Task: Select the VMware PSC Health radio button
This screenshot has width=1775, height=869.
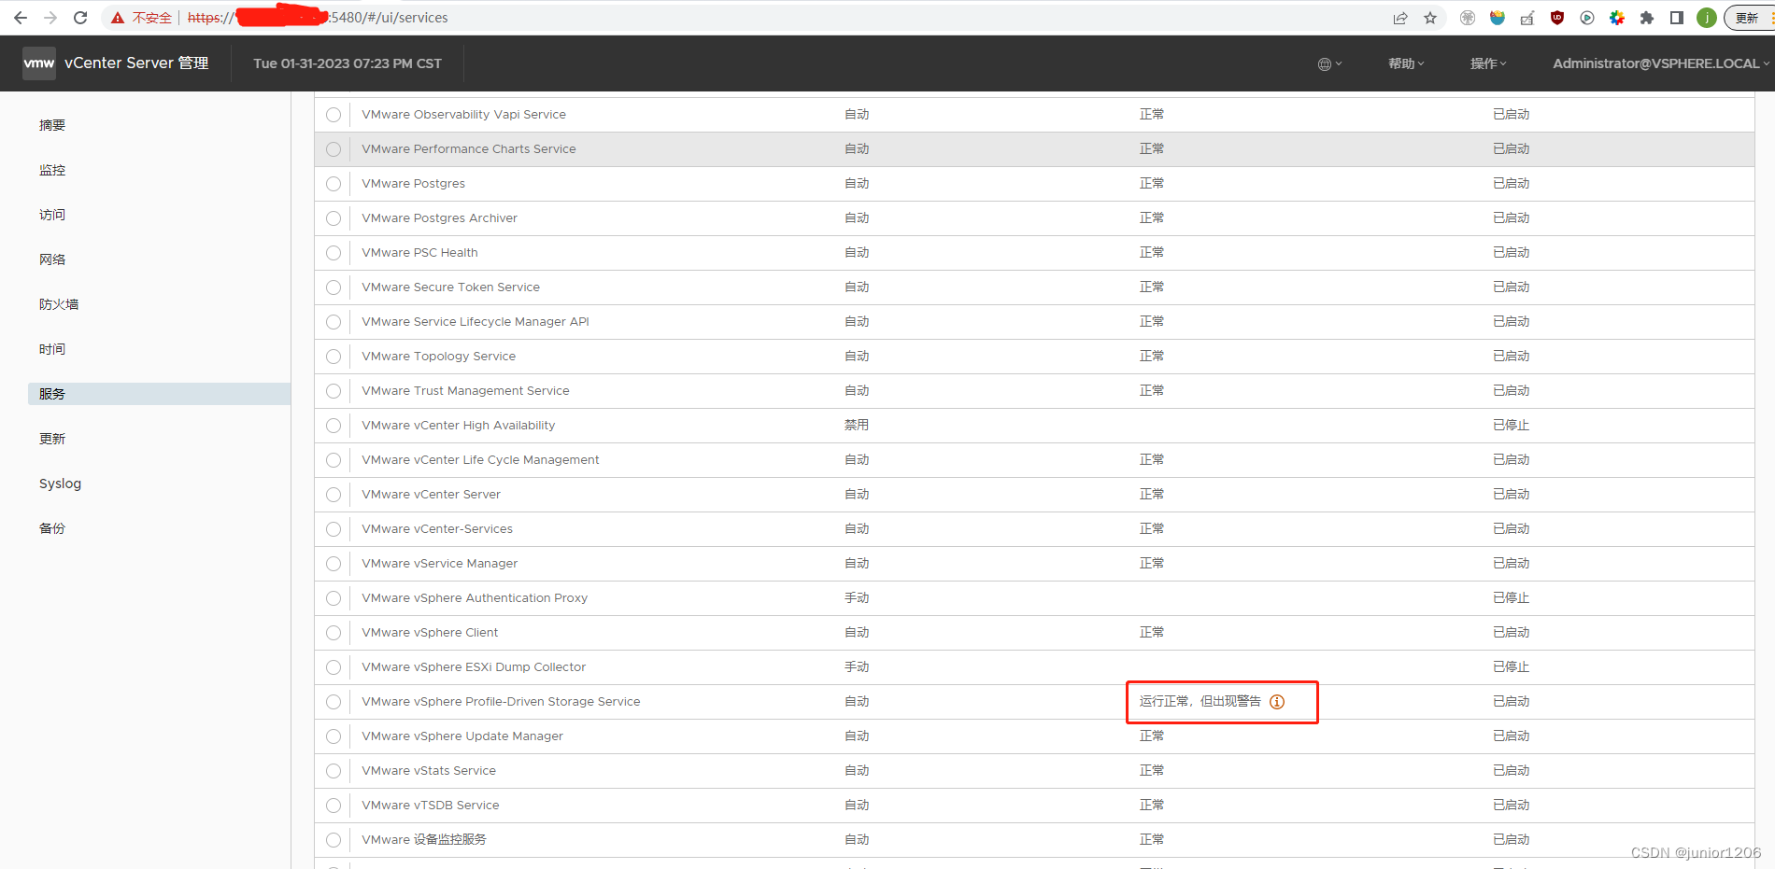Action: pyautogui.click(x=334, y=253)
